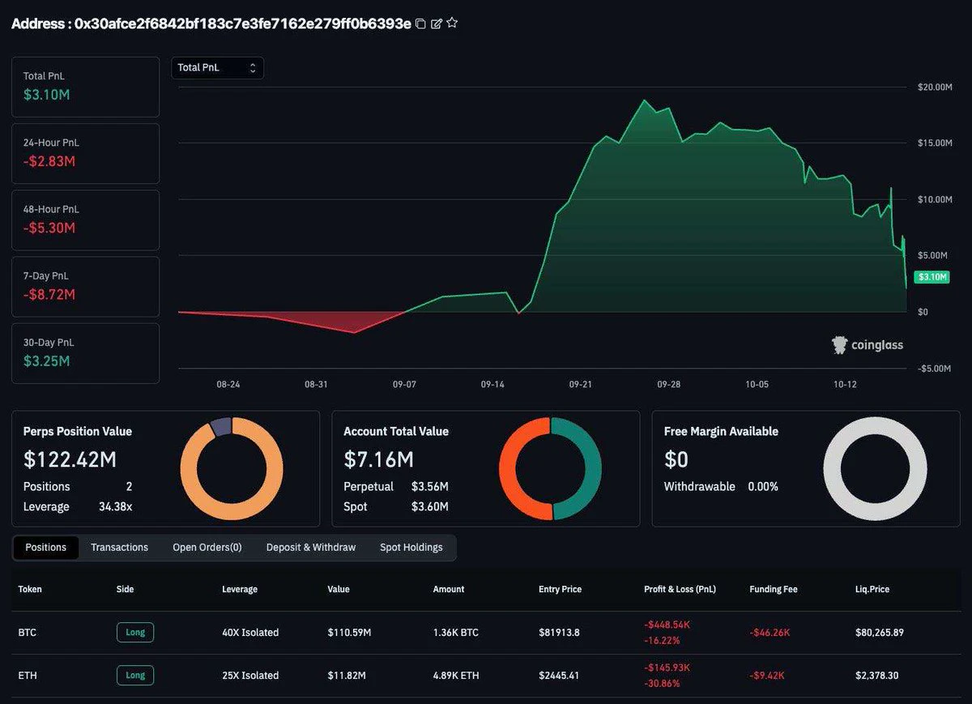This screenshot has height=704, width=972.
Task: Switch to Deposit & Withdraw tab
Action: (x=311, y=548)
